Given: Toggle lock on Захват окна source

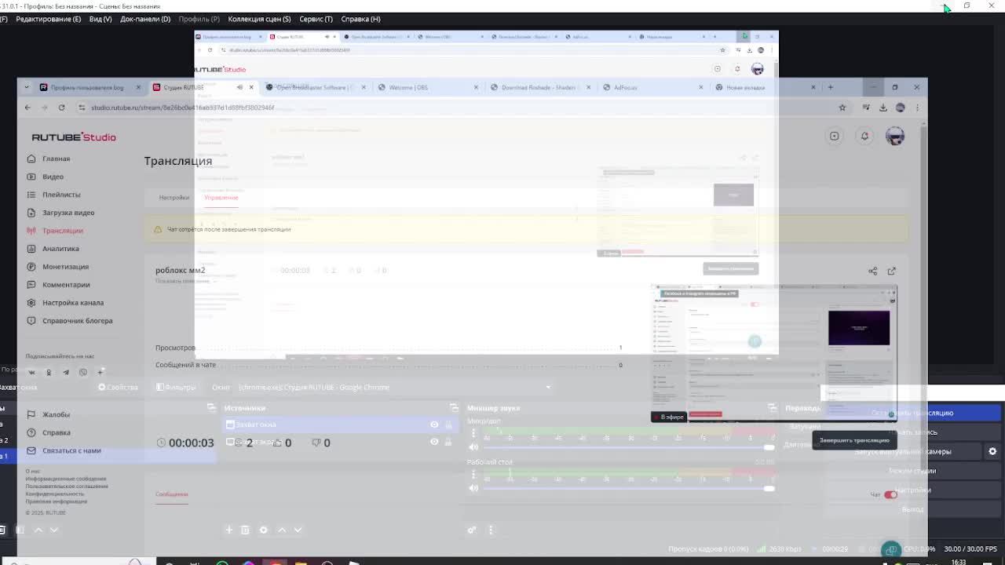Looking at the screenshot, I should tap(448, 425).
